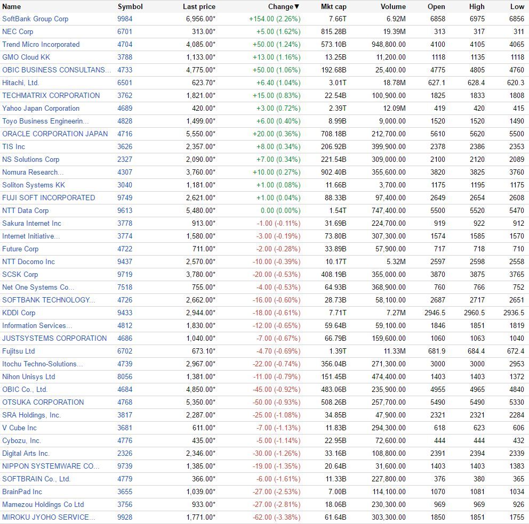Open NTT Data Corp link
Screen dimensions: 529x524
(x=25, y=210)
